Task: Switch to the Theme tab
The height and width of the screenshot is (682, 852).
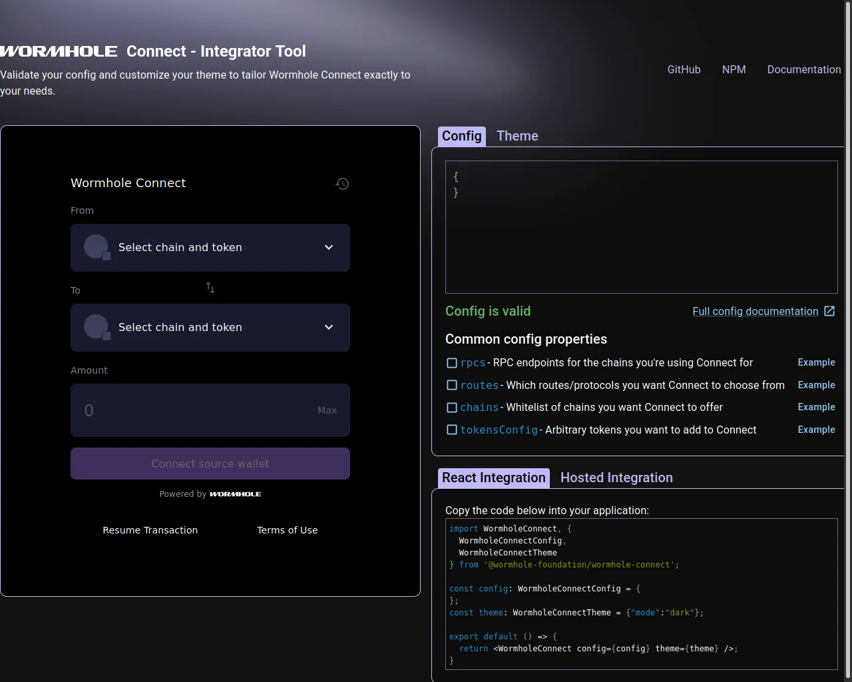Action: (x=517, y=136)
